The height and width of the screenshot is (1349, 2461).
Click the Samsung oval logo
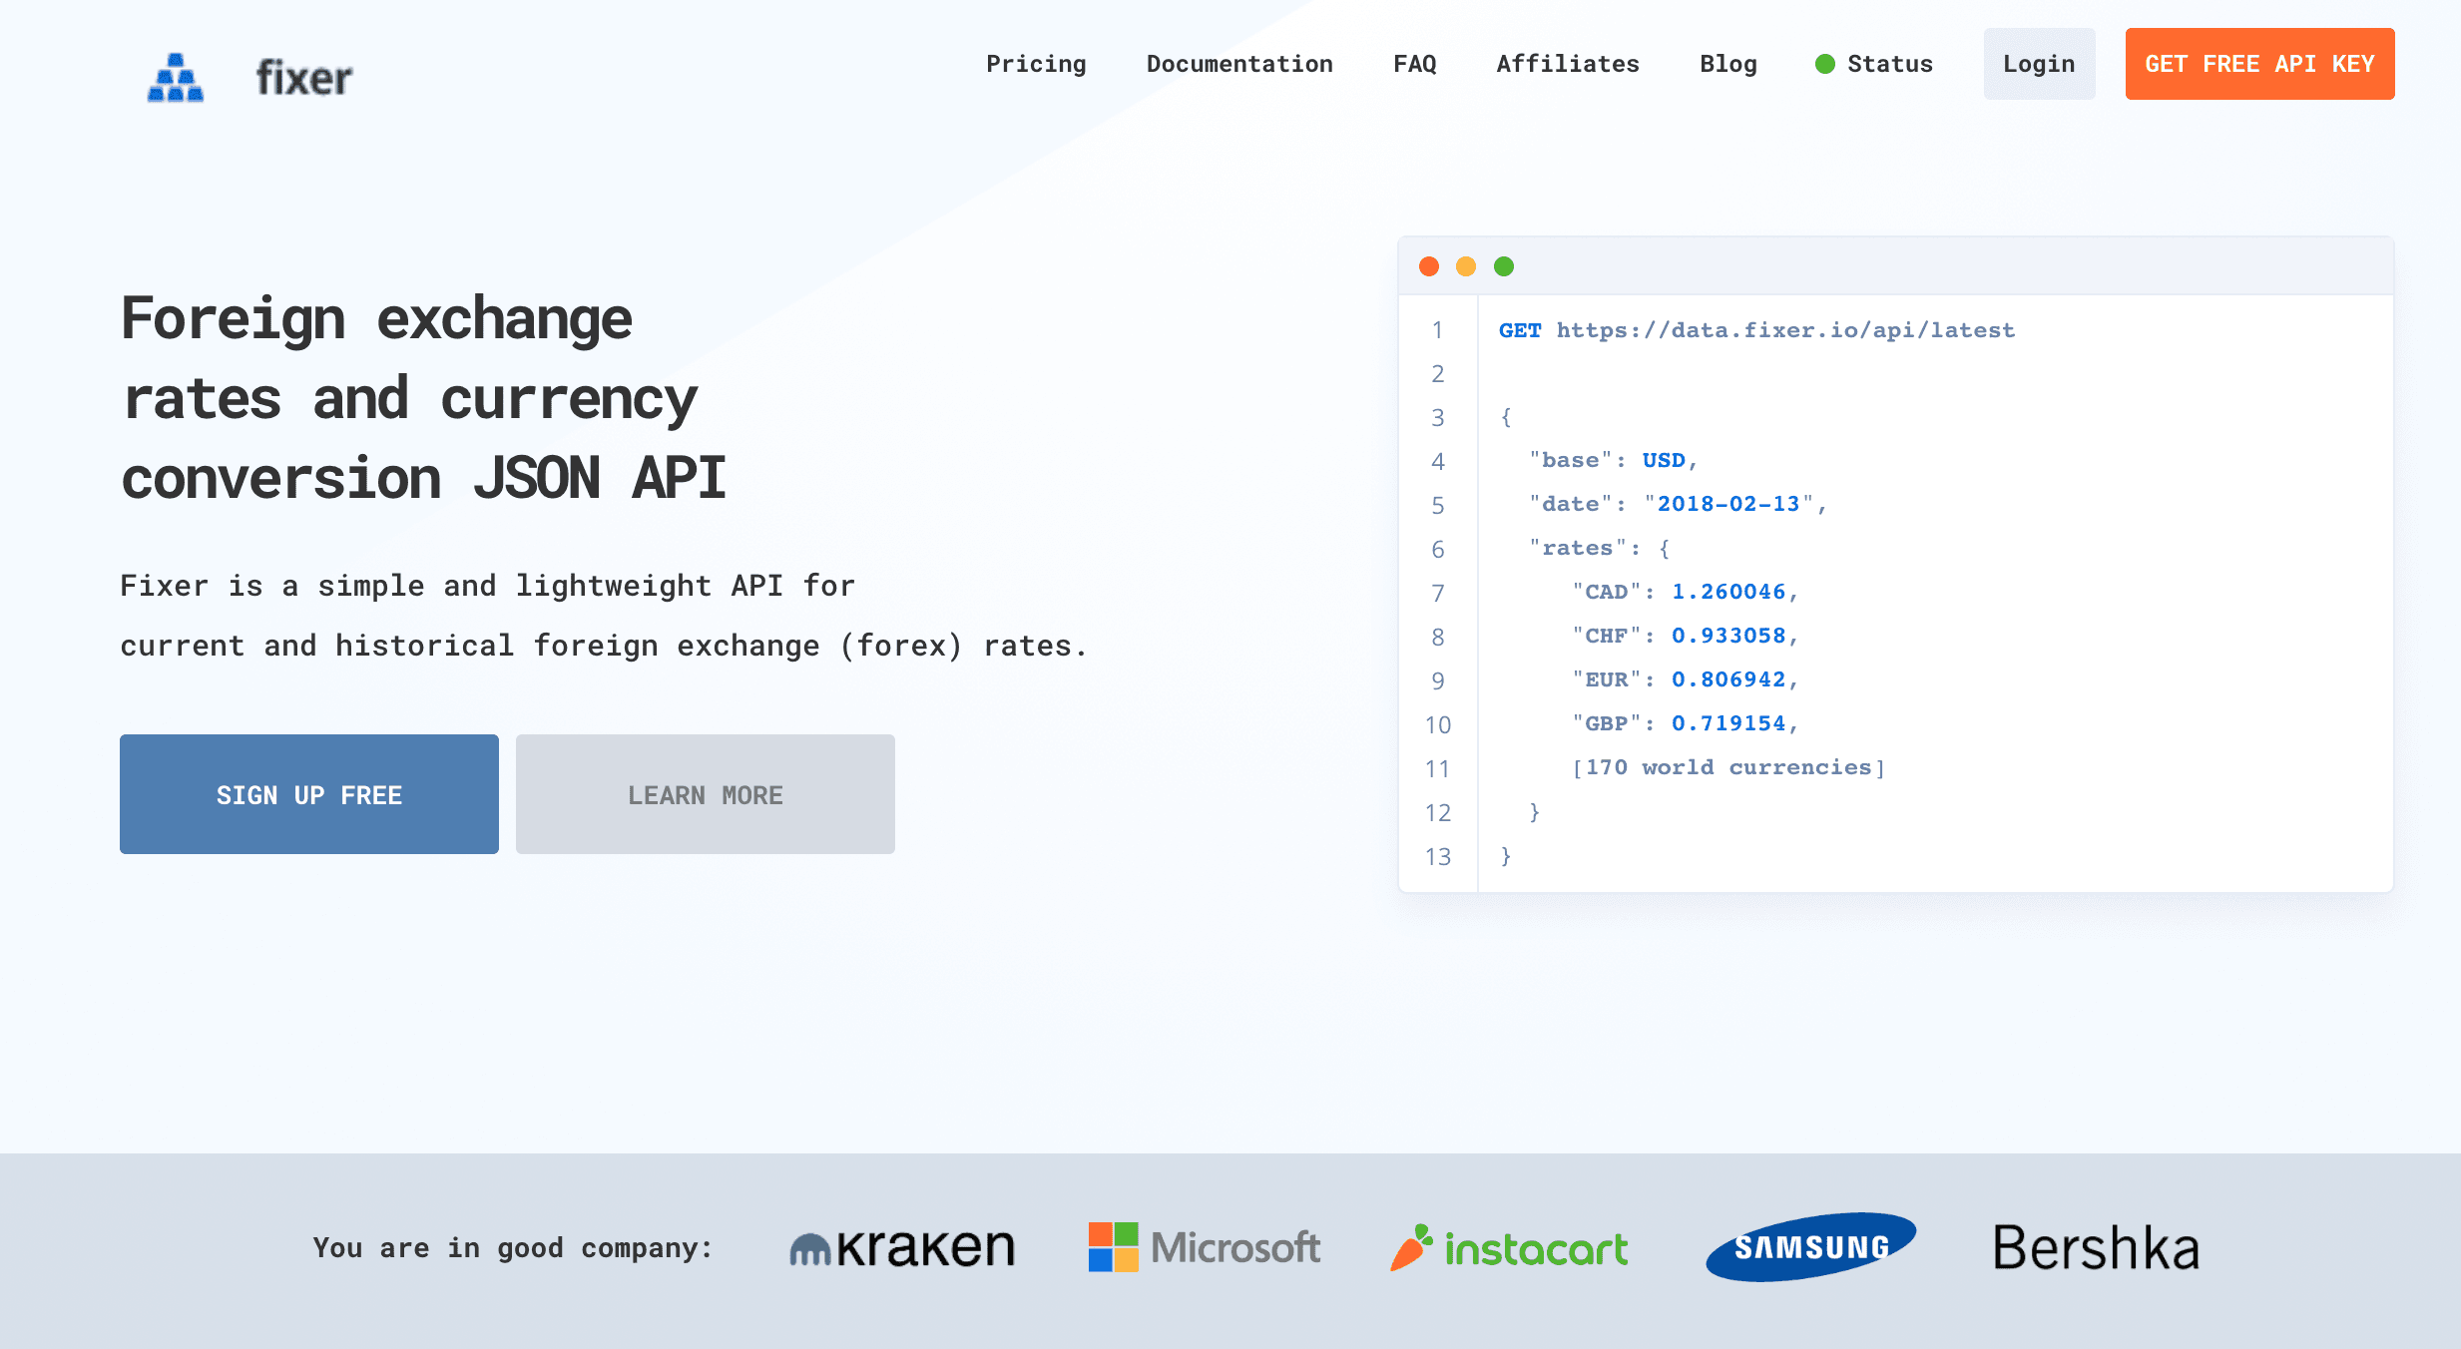tap(1810, 1247)
